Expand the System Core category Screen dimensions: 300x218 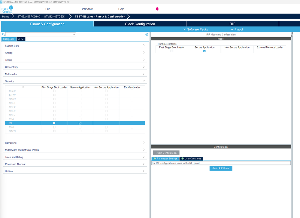click(75, 46)
